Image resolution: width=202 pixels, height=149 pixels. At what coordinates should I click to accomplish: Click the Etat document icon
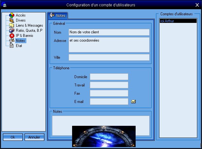[12, 46]
